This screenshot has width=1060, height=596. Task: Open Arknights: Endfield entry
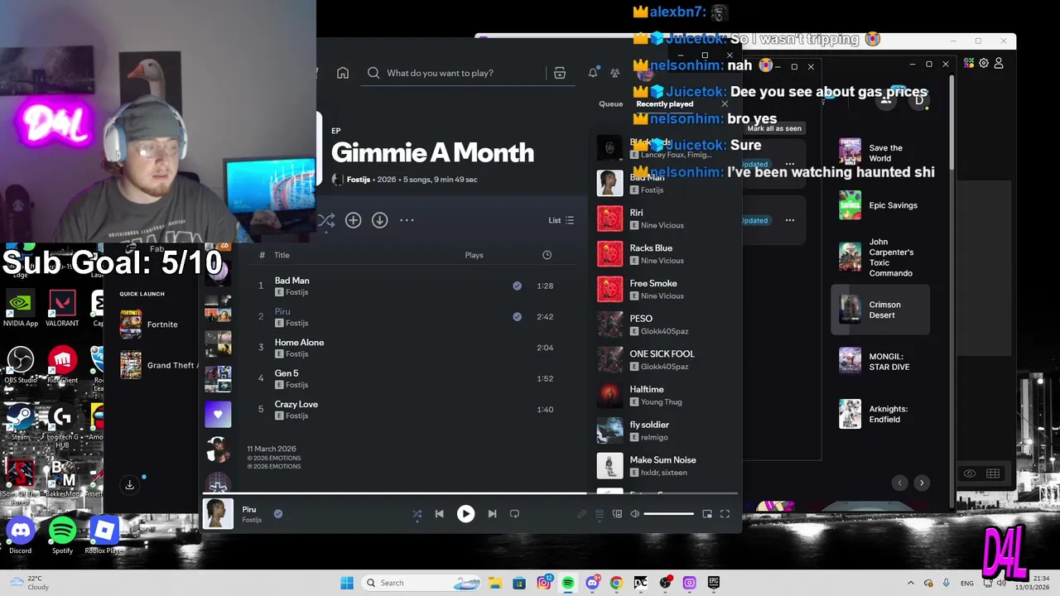(880, 414)
